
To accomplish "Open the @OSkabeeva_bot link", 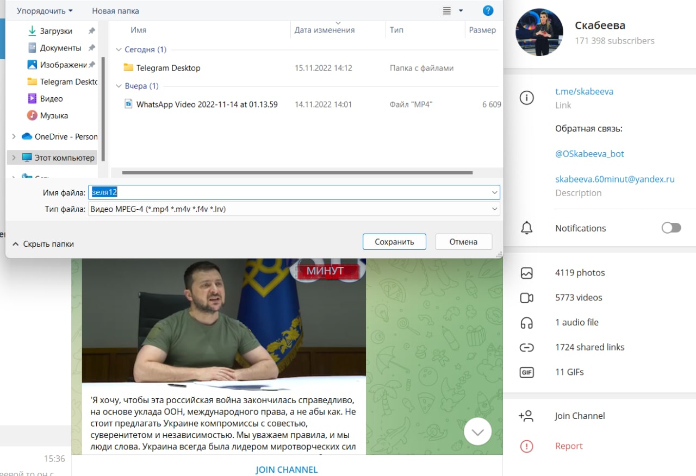I will click(x=589, y=154).
